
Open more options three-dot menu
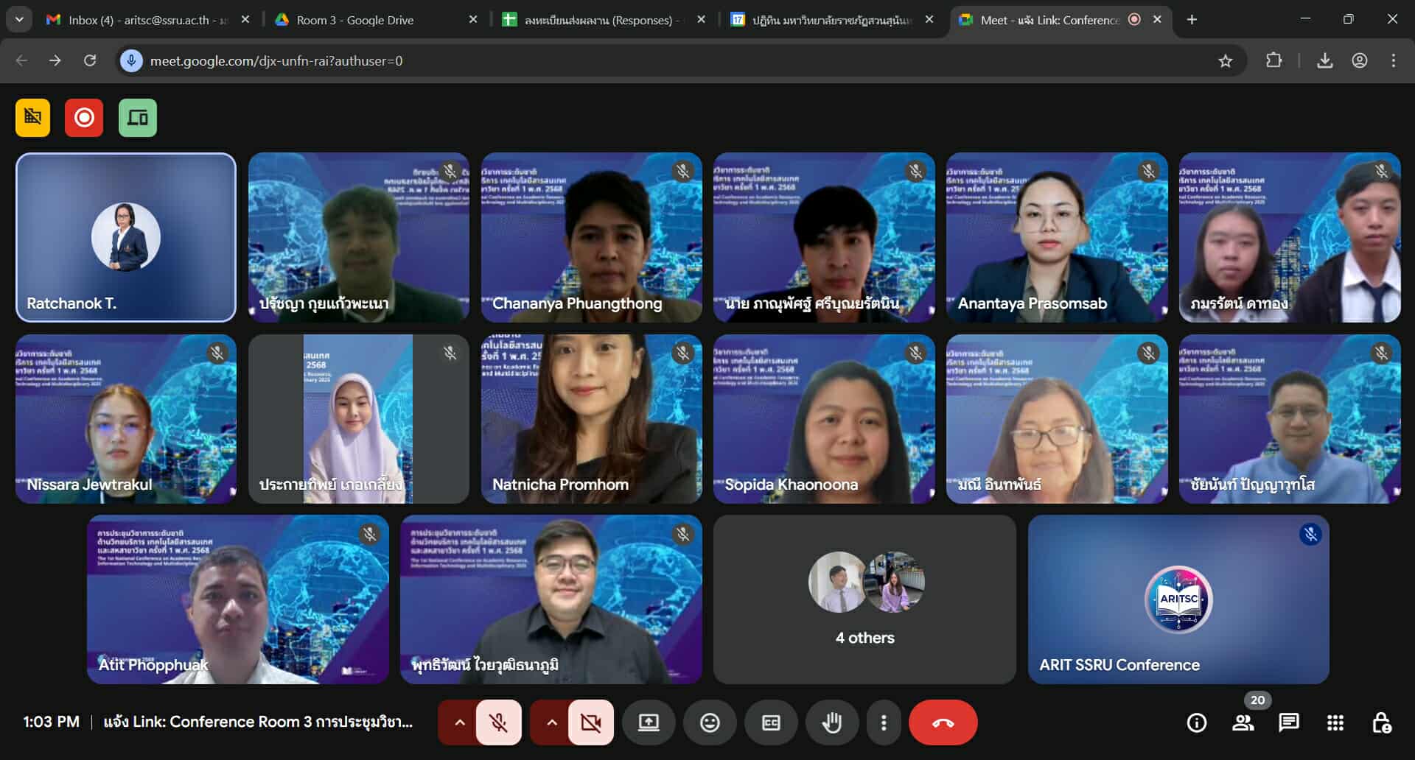coord(884,722)
